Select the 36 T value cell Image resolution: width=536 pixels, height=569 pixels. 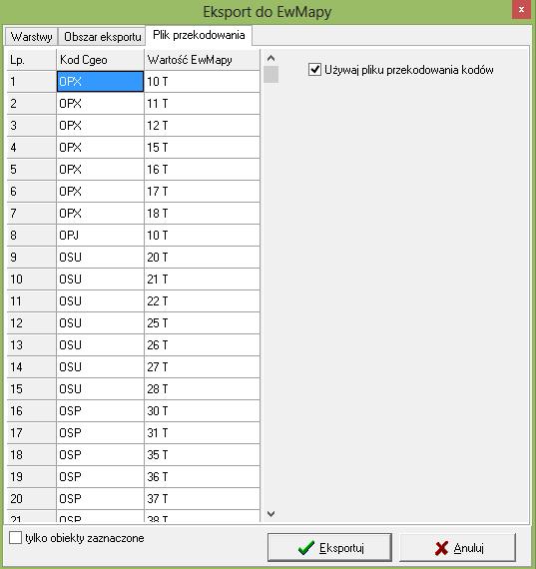(203, 477)
